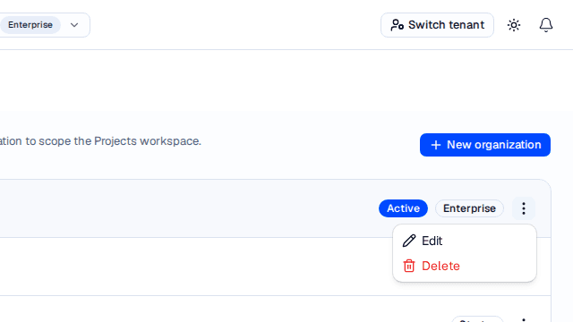Expand the Enterprise tenant dropdown chevron
This screenshot has height=322, width=573.
[74, 25]
